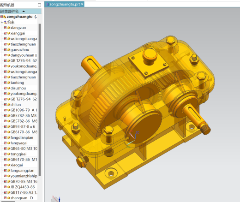Screen dimensions: 240x202
Task: Select the second GB T276-94 bearing row
Action: point(24,99)
